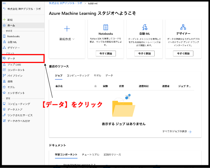Open the ジョブ tab in recent resources
210x168 pixels.
59,75
